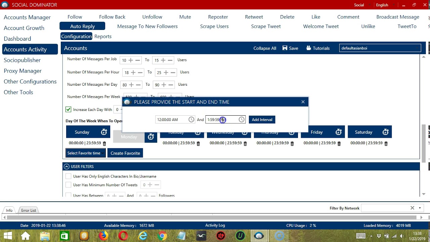Click the Create Favorite button
Screen dimensions: 430x242
pyautogui.click(x=125, y=153)
